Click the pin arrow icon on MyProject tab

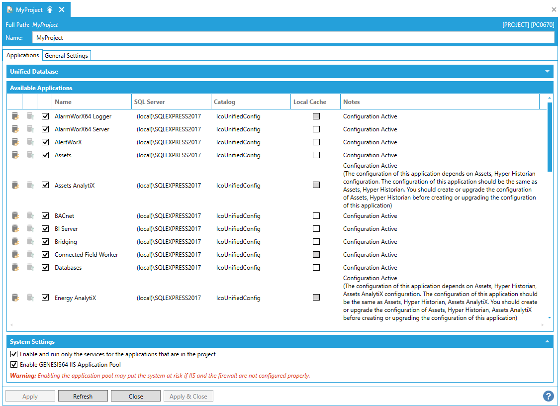50,9
